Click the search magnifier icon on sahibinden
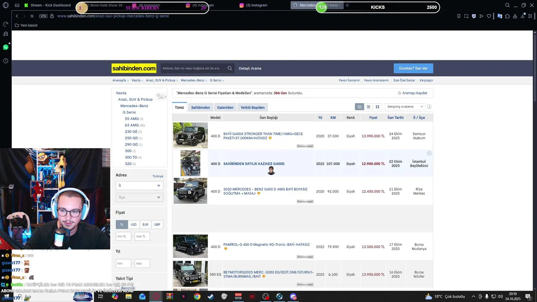Image resolution: width=537 pixels, height=302 pixels. click(x=230, y=68)
